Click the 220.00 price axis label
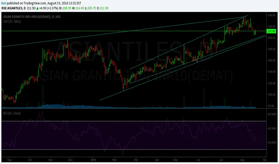The height and width of the screenshot is (164, 279). pos(272,27)
